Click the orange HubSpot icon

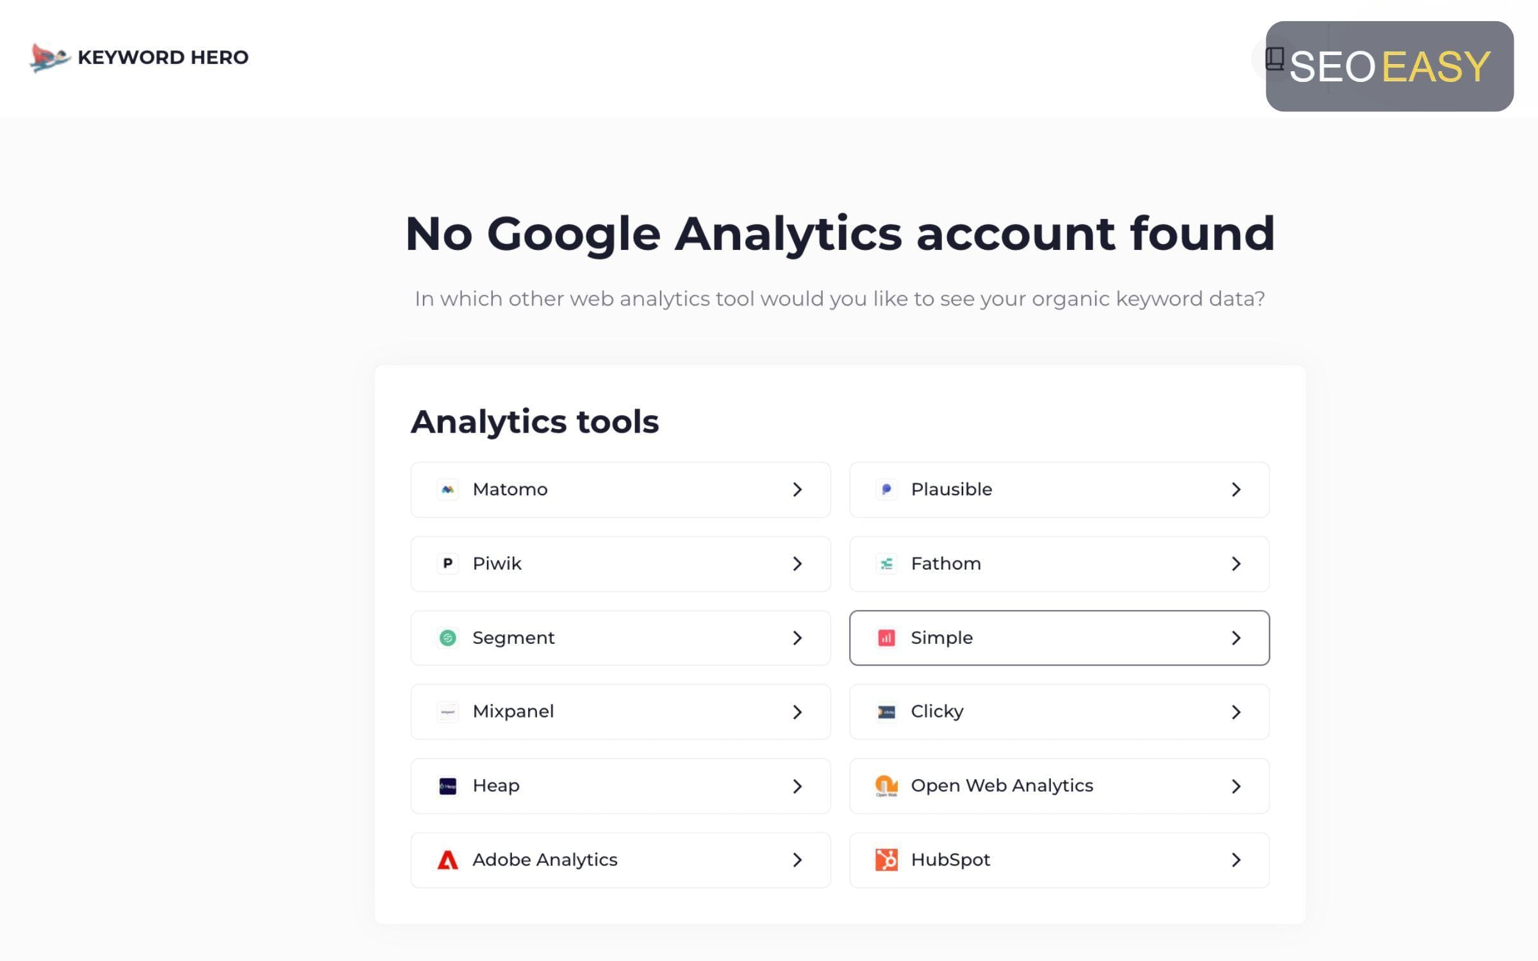tap(886, 860)
